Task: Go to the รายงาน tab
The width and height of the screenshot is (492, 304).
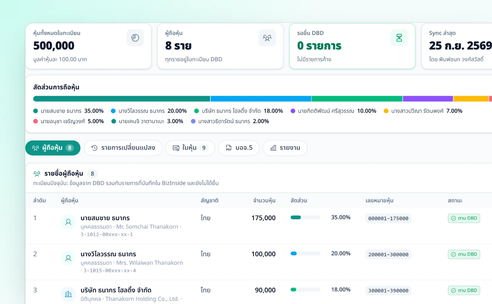Action: (x=285, y=148)
